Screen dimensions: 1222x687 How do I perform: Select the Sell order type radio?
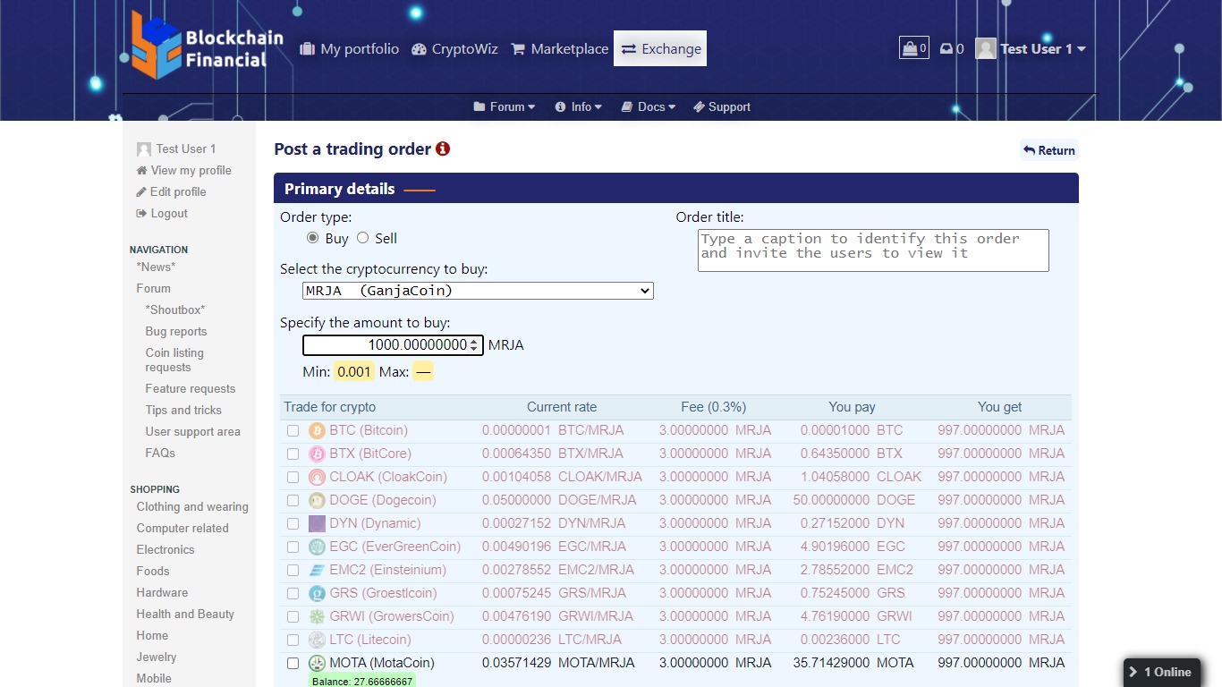[362, 238]
